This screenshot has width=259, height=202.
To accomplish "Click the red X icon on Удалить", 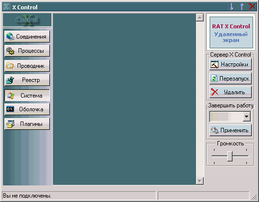I will 215,92.
